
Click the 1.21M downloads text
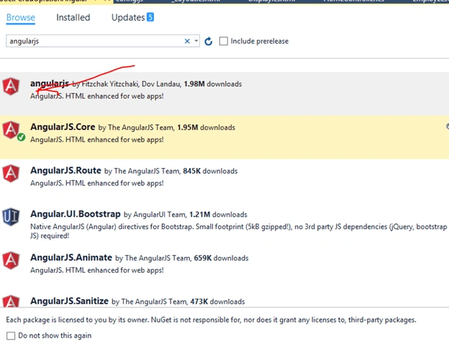pos(218,215)
